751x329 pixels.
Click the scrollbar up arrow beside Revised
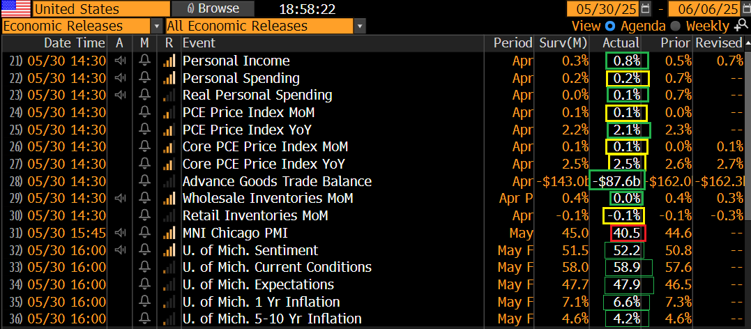(x=748, y=44)
